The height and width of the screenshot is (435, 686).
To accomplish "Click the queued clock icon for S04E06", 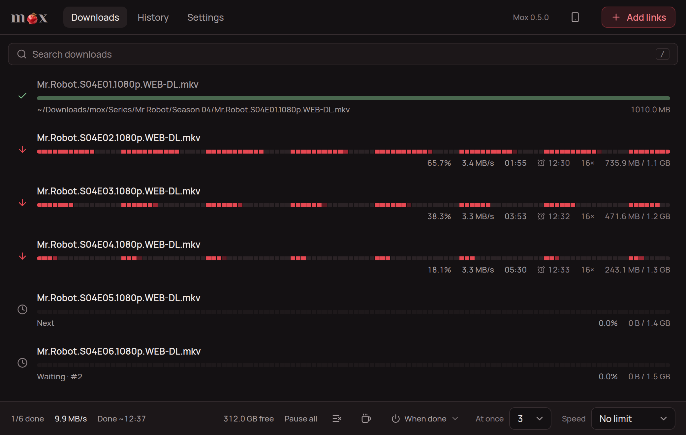I will (x=22, y=363).
